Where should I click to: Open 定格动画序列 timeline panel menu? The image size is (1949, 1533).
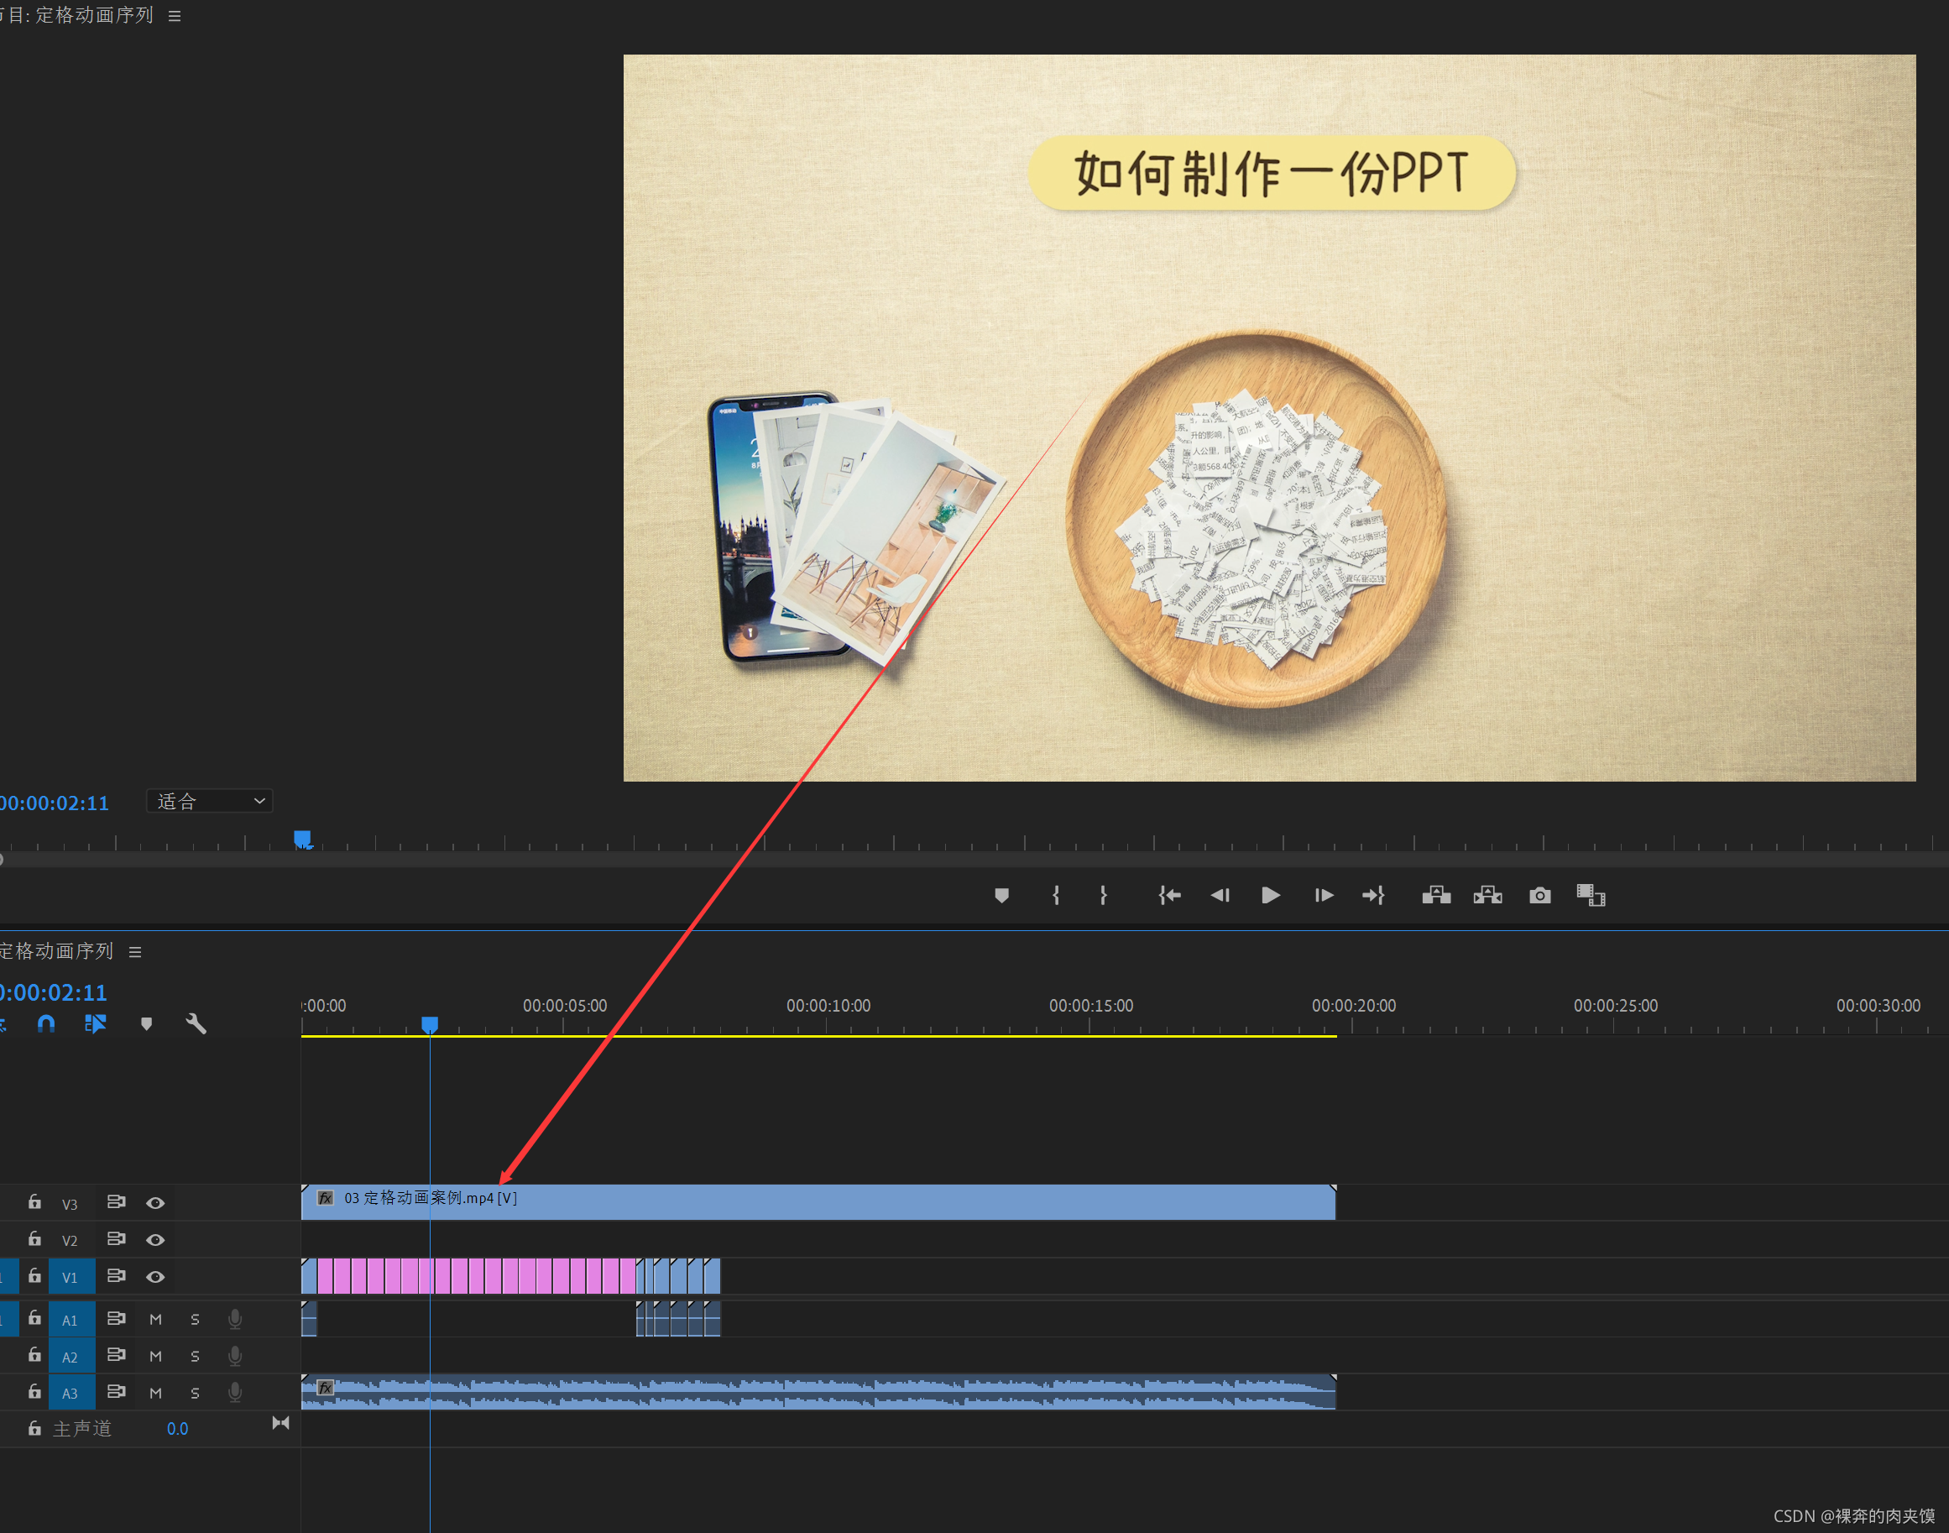point(135,951)
